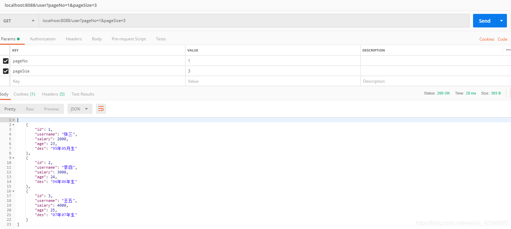511x229 pixels.
Task: Toggle line wrap icon in response
Action: [101, 109]
